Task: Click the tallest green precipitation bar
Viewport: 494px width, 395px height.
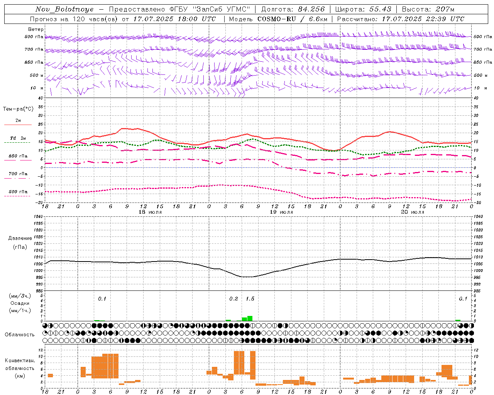Action: pyautogui.click(x=250, y=319)
